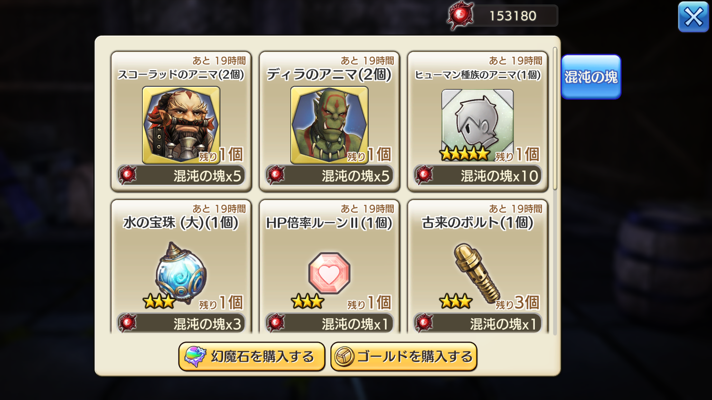The image size is (712, 400).
Task: Open 幻魔石を購入する purchase screen
Action: 252,357
